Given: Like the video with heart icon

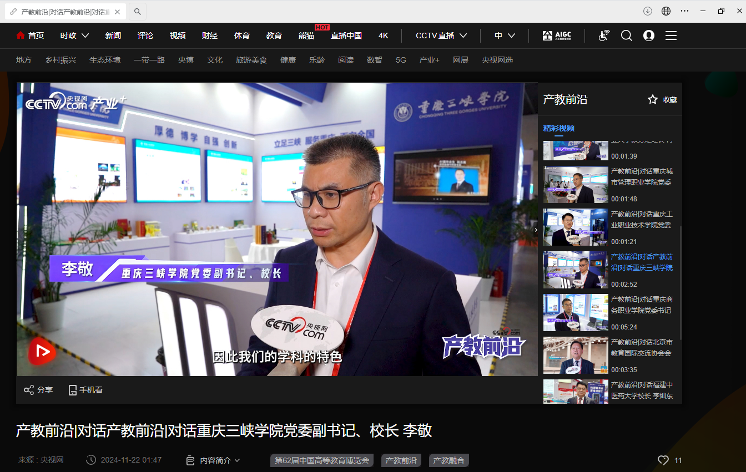Looking at the screenshot, I should 663,460.
